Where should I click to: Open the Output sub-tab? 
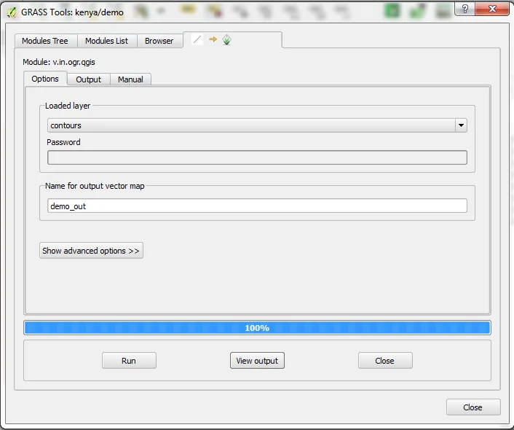coord(89,79)
